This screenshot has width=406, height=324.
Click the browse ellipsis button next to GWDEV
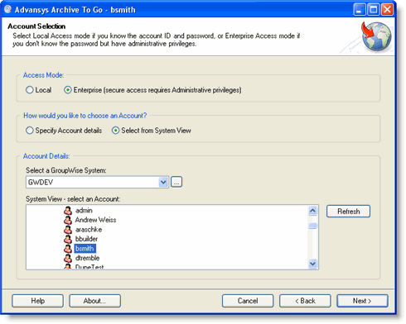pyautogui.click(x=176, y=182)
